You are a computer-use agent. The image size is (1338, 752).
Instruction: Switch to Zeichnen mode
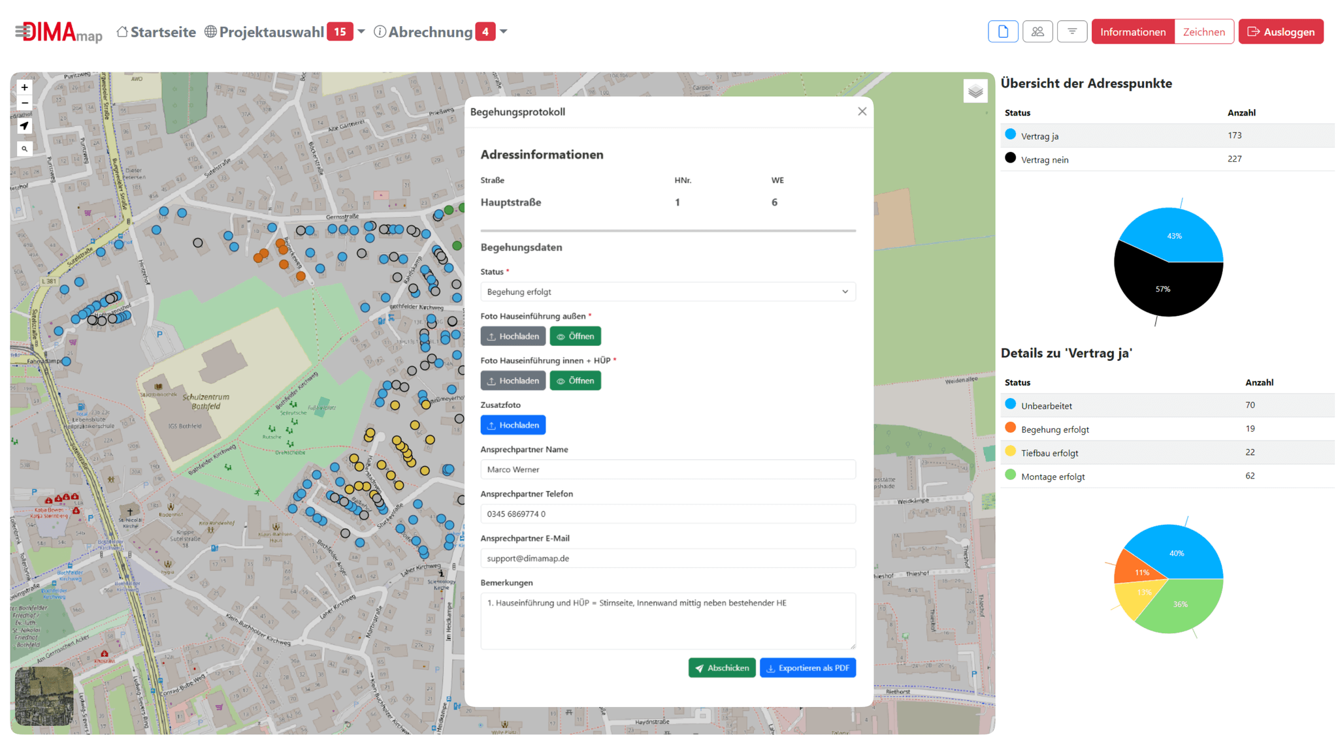(x=1203, y=31)
